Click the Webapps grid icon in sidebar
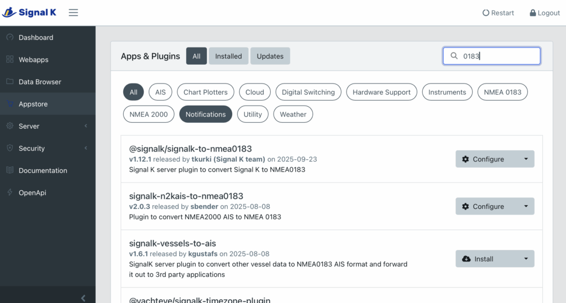Image resolution: width=566 pixels, height=303 pixels. pos(9,60)
